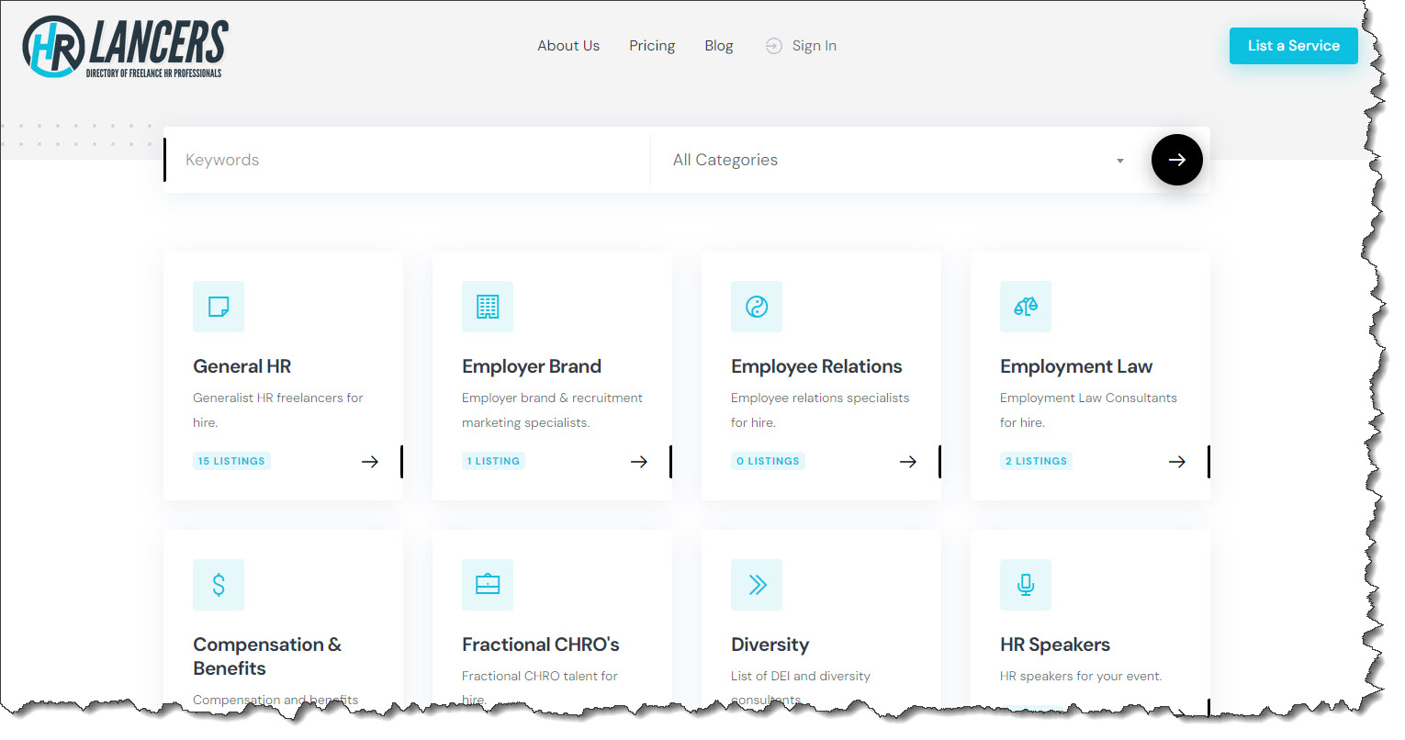The height and width of the screenshot is (740, 1405).
Task: Click the Compensation & Benefits dollar icon
Action: click(219, 585)
